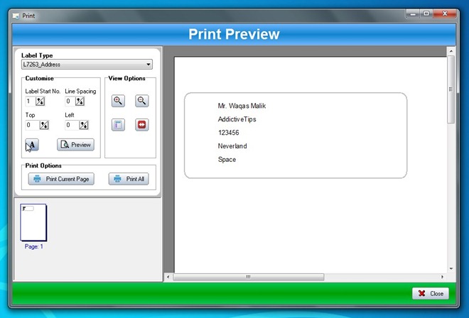Screen dimensions: 469x318
Task: Select the Page 1 thumbnail
Action: (x=33, y=222)
